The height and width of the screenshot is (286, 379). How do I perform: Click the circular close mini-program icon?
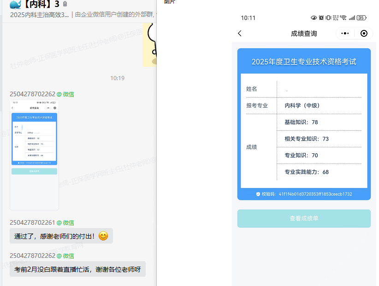point(364,34)
